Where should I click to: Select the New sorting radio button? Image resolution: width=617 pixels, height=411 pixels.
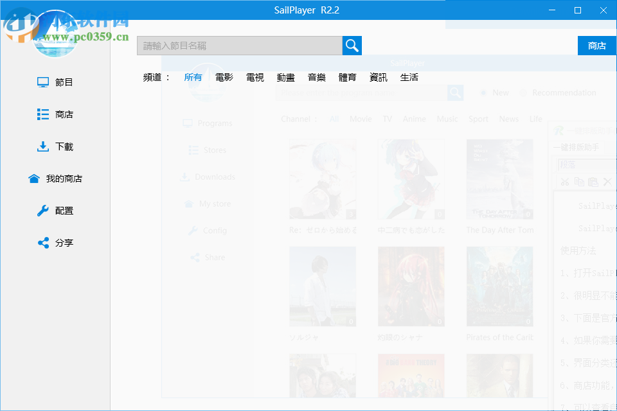click(484, 92)
